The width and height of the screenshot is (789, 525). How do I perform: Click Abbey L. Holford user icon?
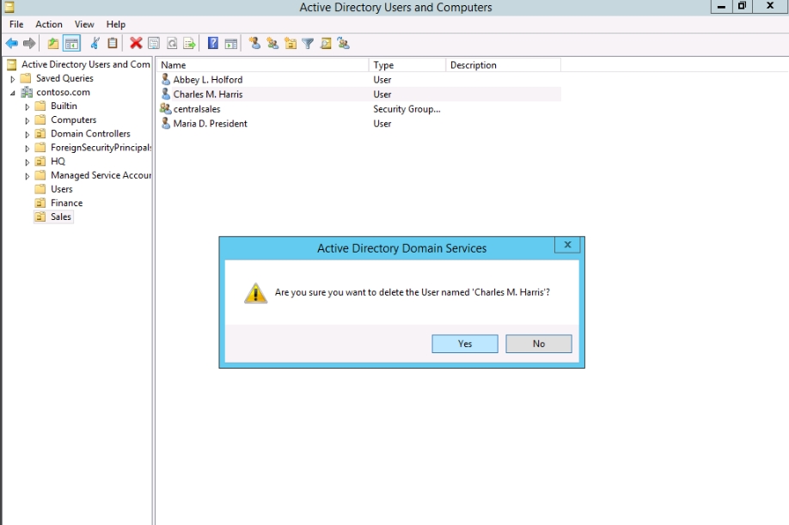point(166,79)
